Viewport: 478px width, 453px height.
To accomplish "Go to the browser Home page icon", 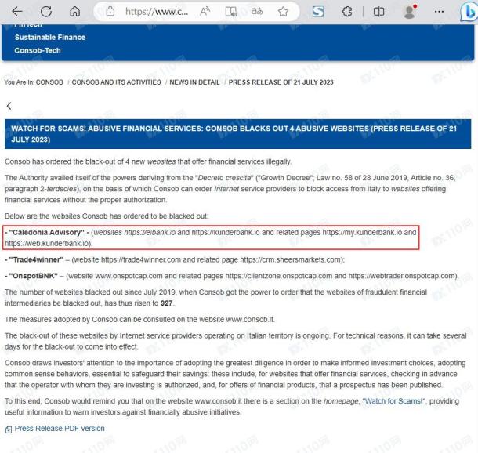I will click(74, 12).
